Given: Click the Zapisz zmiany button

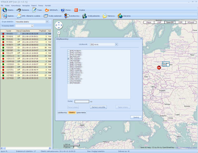Looking at the screenshot, I should (123, 107).
